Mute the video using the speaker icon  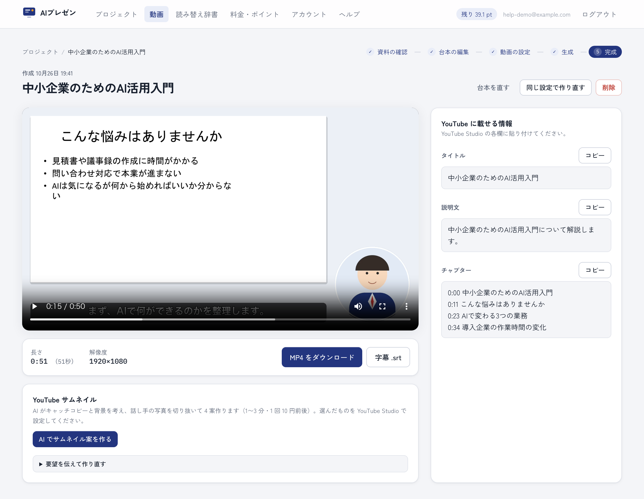358,306
